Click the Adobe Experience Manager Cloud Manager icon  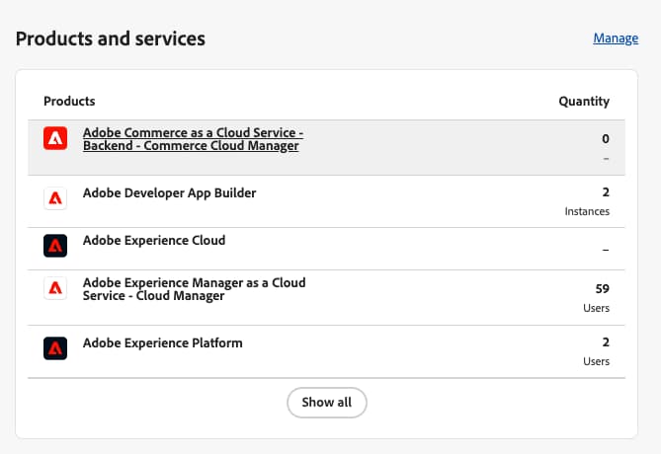point(55,288)
